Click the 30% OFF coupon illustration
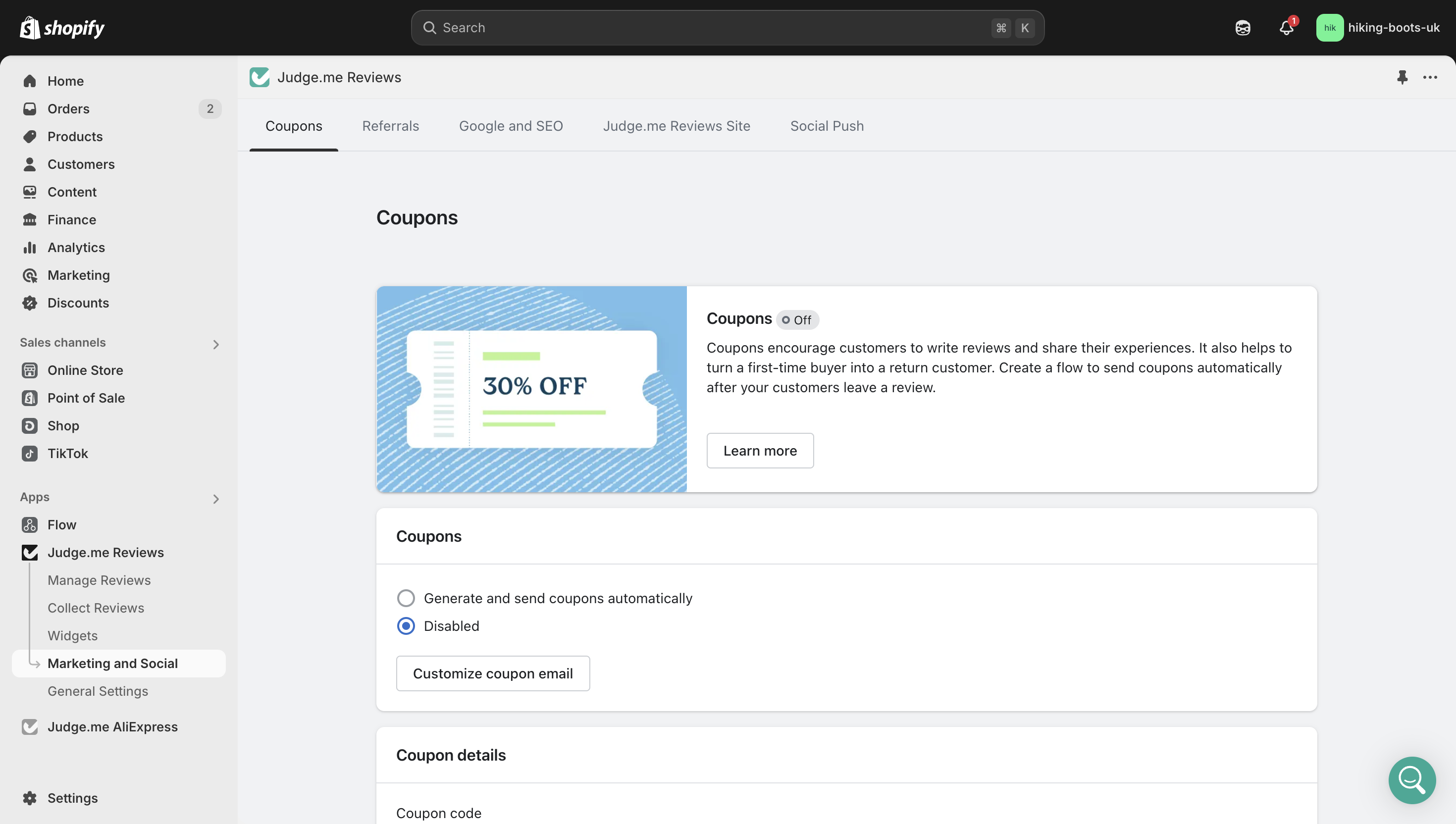 tap(531, 389)
